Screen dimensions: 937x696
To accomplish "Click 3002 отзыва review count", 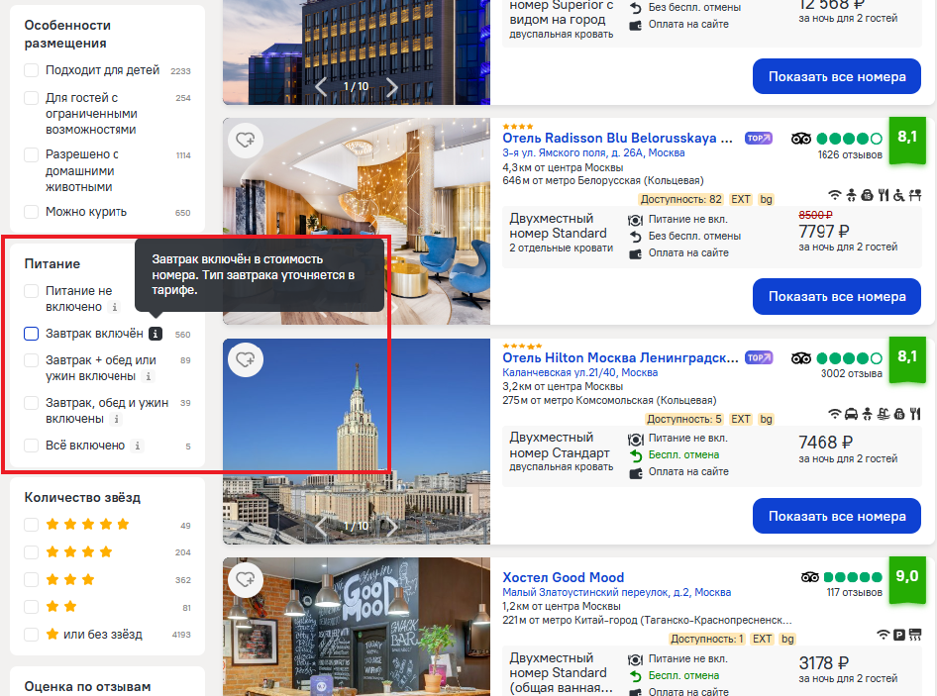I will coord(851,374).
